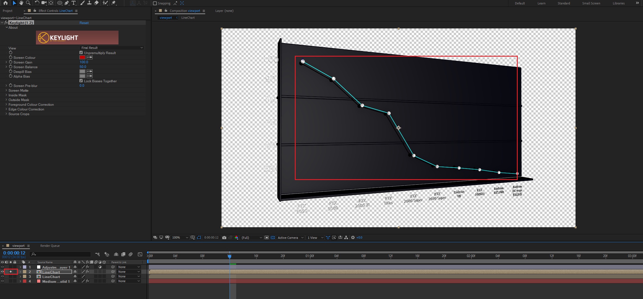The width and height of the screenshot is (643, 299).
Task: Uncheck Lock Biases Together
Action: click(x=81, y=81)
